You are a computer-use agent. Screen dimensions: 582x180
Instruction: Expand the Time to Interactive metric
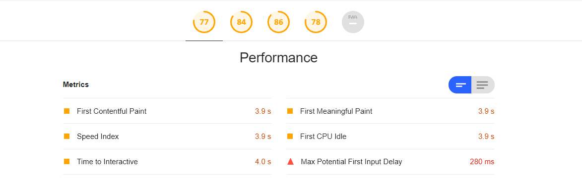click(167, 162)
